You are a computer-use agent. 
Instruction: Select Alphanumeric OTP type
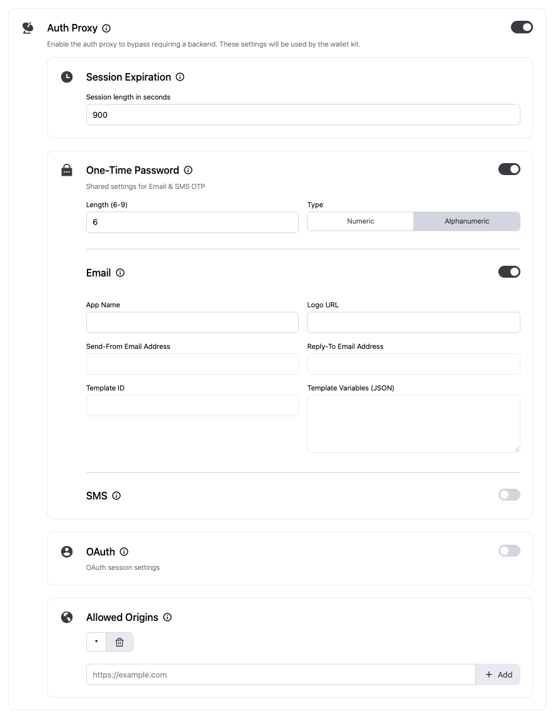click(466, 221)
